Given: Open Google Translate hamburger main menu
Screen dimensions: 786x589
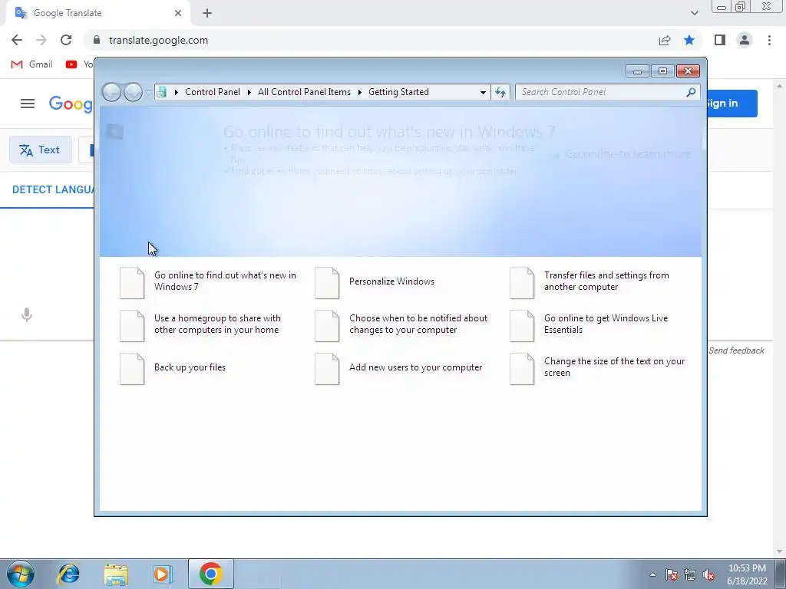Looking at the screenshot, I should click(x=28, y=104).
